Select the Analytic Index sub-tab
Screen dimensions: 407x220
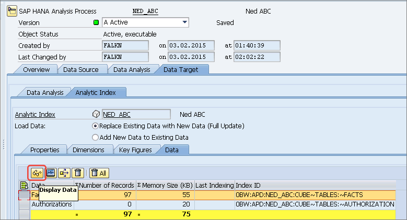pyautogui.click(x=96, y=92)
